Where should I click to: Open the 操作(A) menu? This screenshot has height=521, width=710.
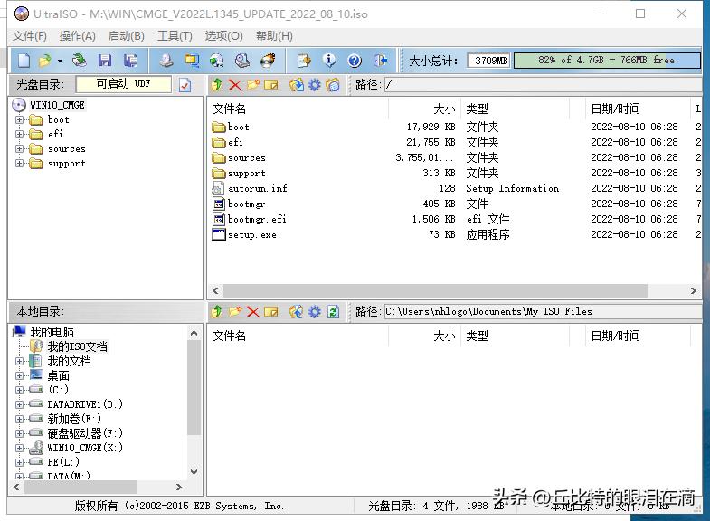(x=78, y=36)
